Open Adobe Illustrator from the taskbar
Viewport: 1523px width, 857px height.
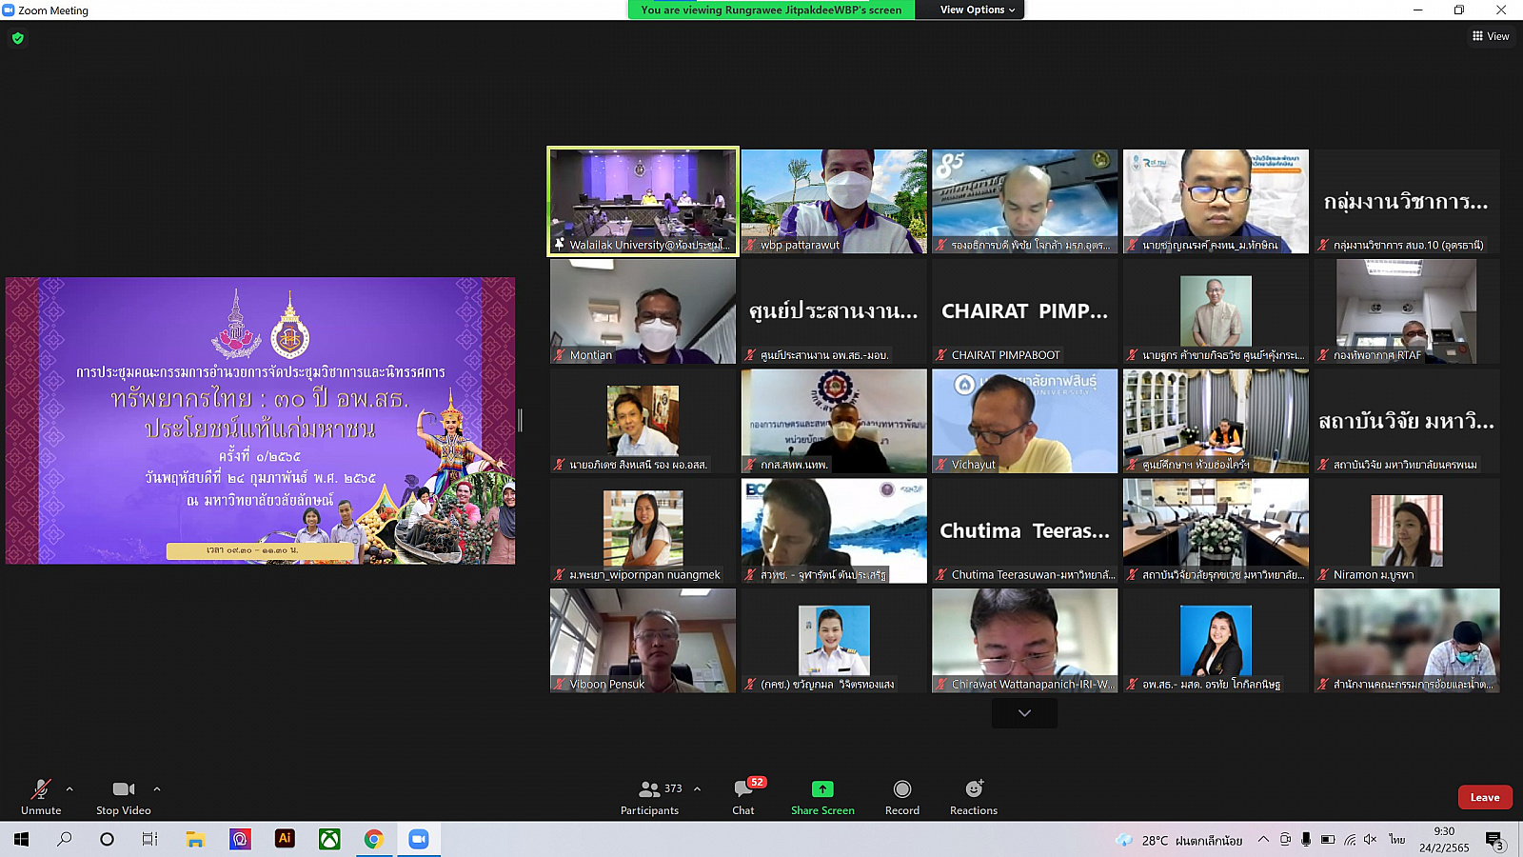click(x=285, y=839)
